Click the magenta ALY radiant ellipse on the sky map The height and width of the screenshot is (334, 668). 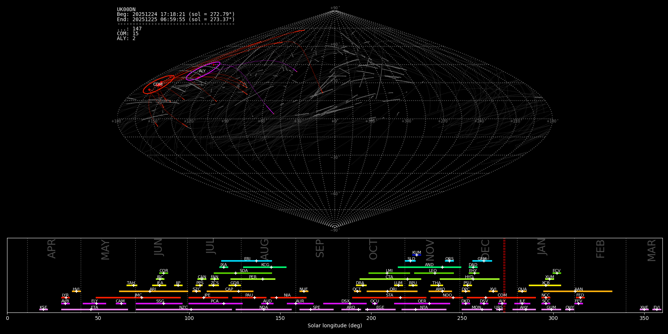coord(203,71)
